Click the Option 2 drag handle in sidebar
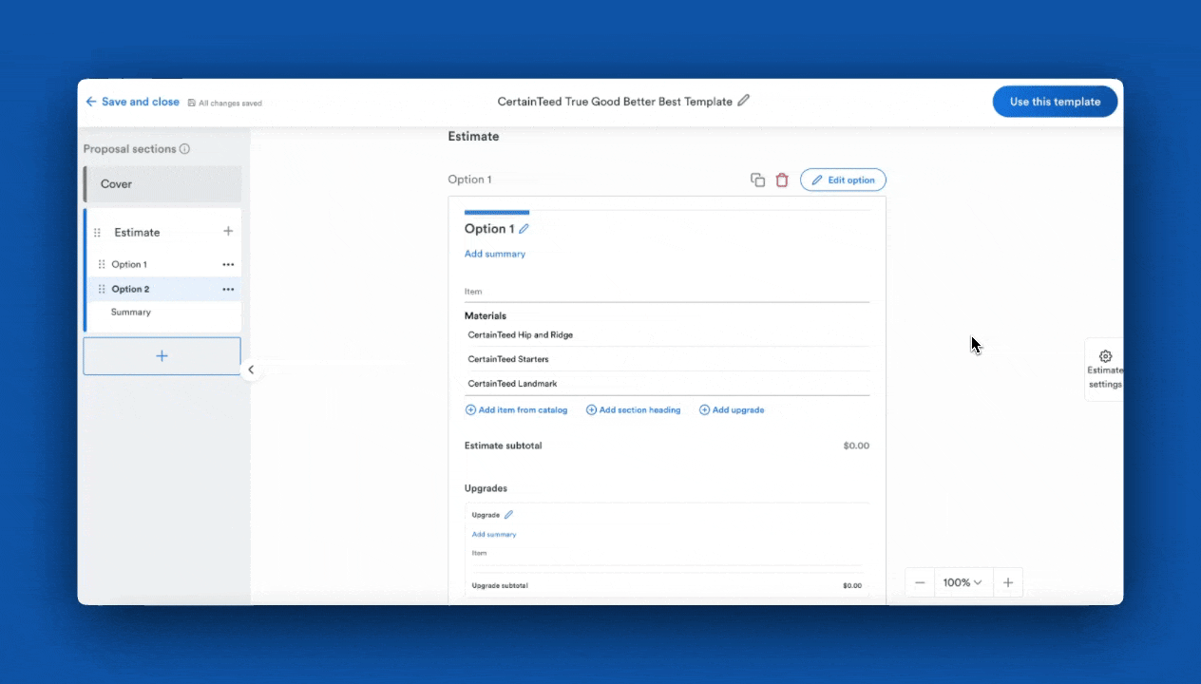 pos(102,289)
